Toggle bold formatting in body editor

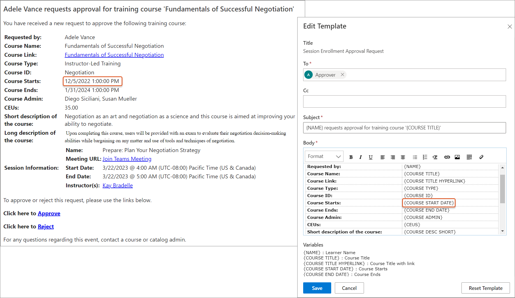(x=351, y=157)
